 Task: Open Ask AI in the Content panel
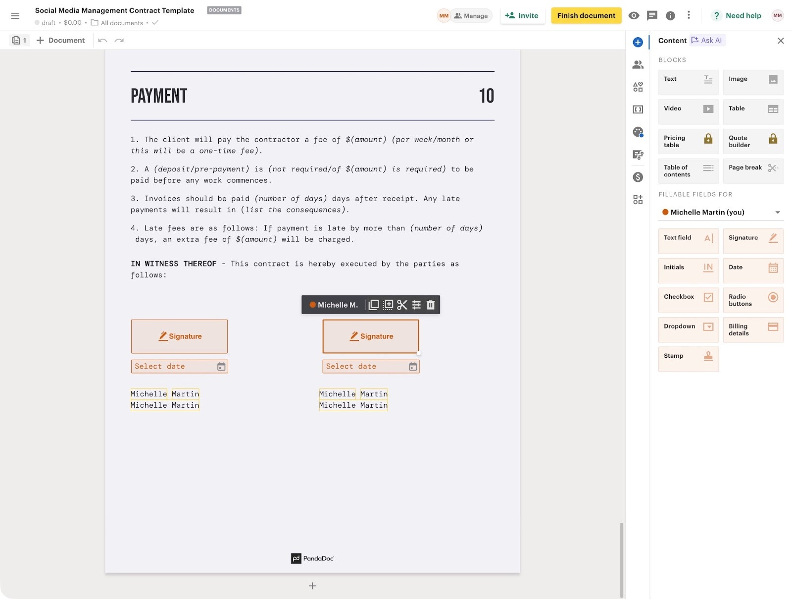[707, 40]
